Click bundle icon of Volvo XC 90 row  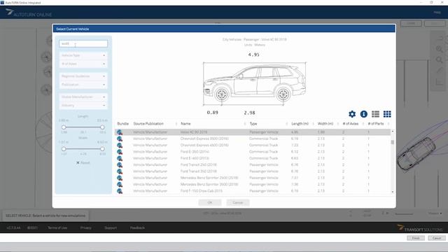(x=120, y=132)
